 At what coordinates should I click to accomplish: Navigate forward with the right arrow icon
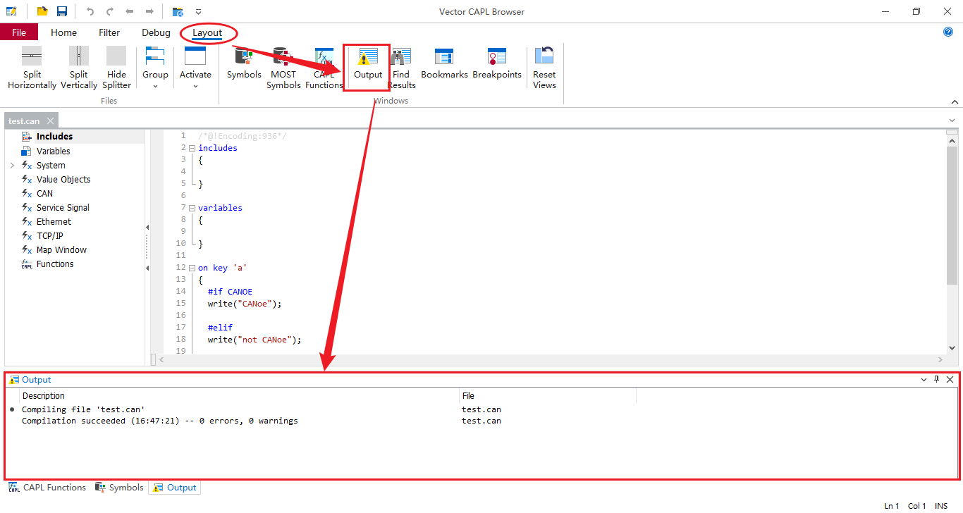coord(149,11)
